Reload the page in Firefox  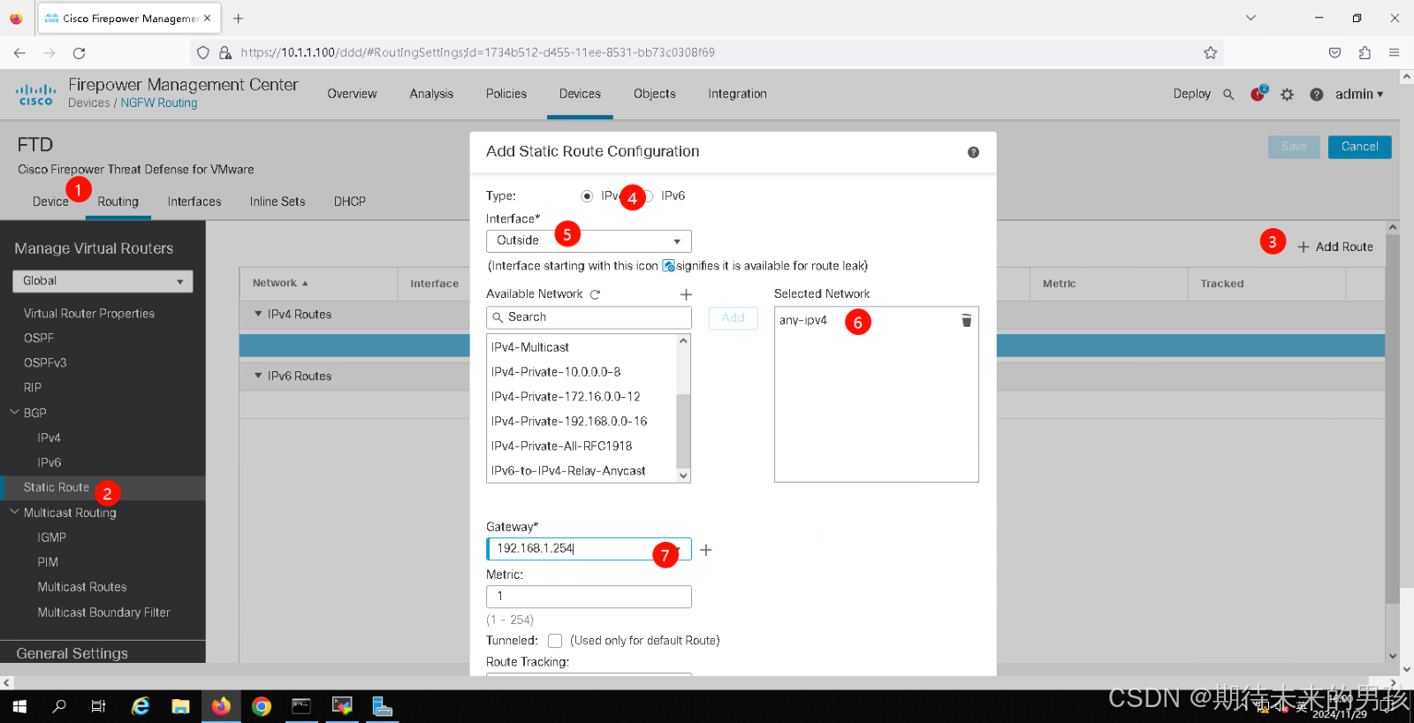[x=79, y=53]
